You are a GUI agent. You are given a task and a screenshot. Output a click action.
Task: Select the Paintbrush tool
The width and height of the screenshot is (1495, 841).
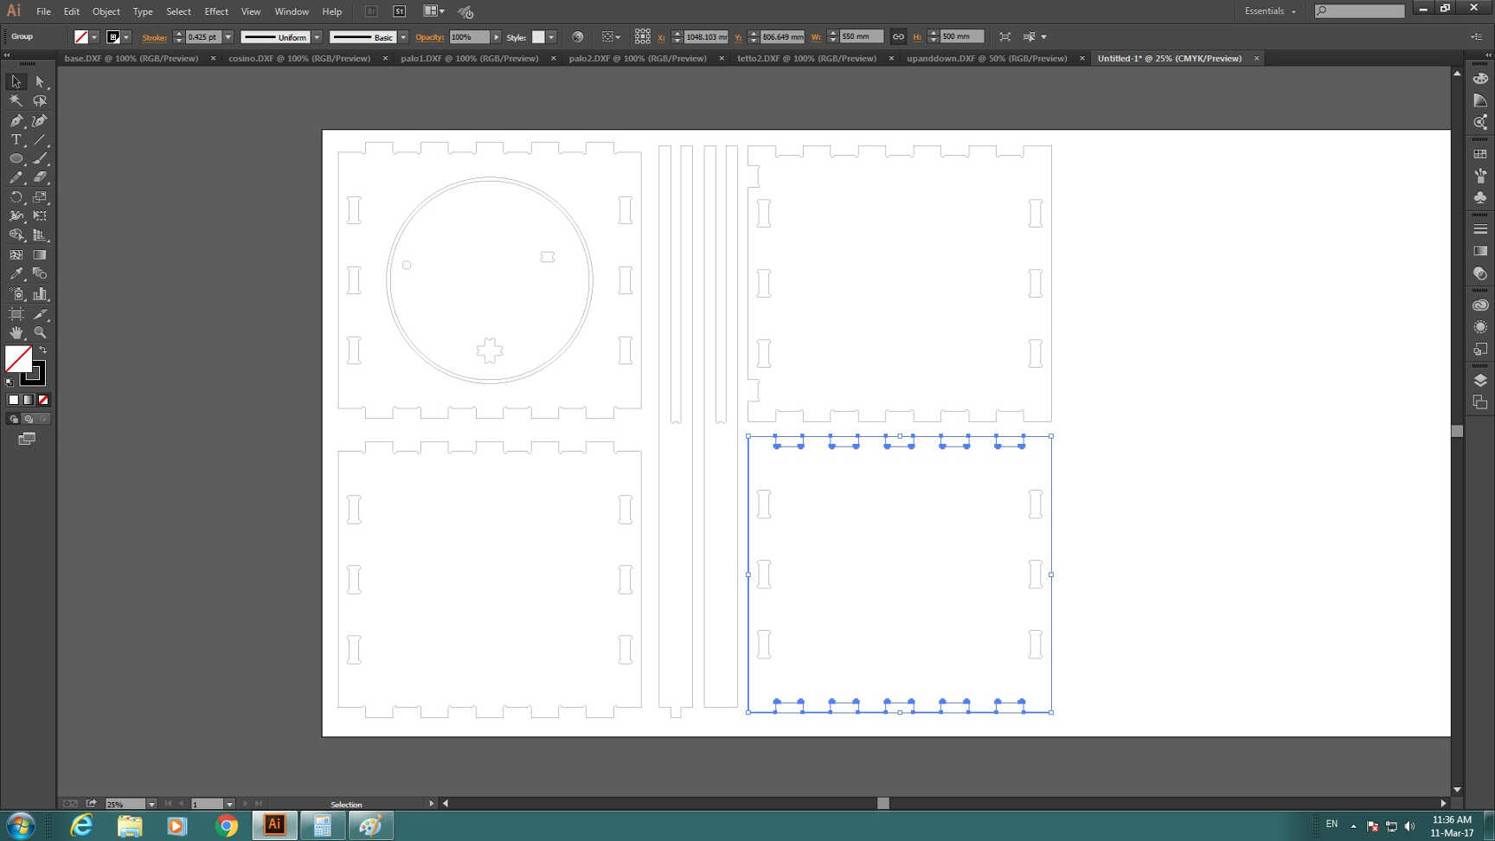(x=40, y=158)
